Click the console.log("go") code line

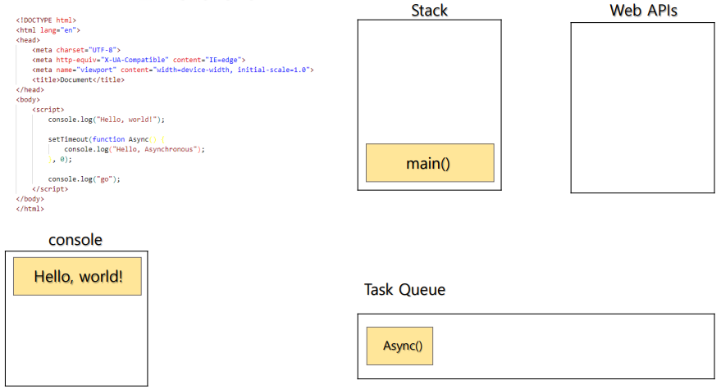[84, 179]
